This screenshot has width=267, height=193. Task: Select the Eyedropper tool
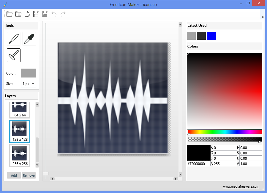coord(29,39)
